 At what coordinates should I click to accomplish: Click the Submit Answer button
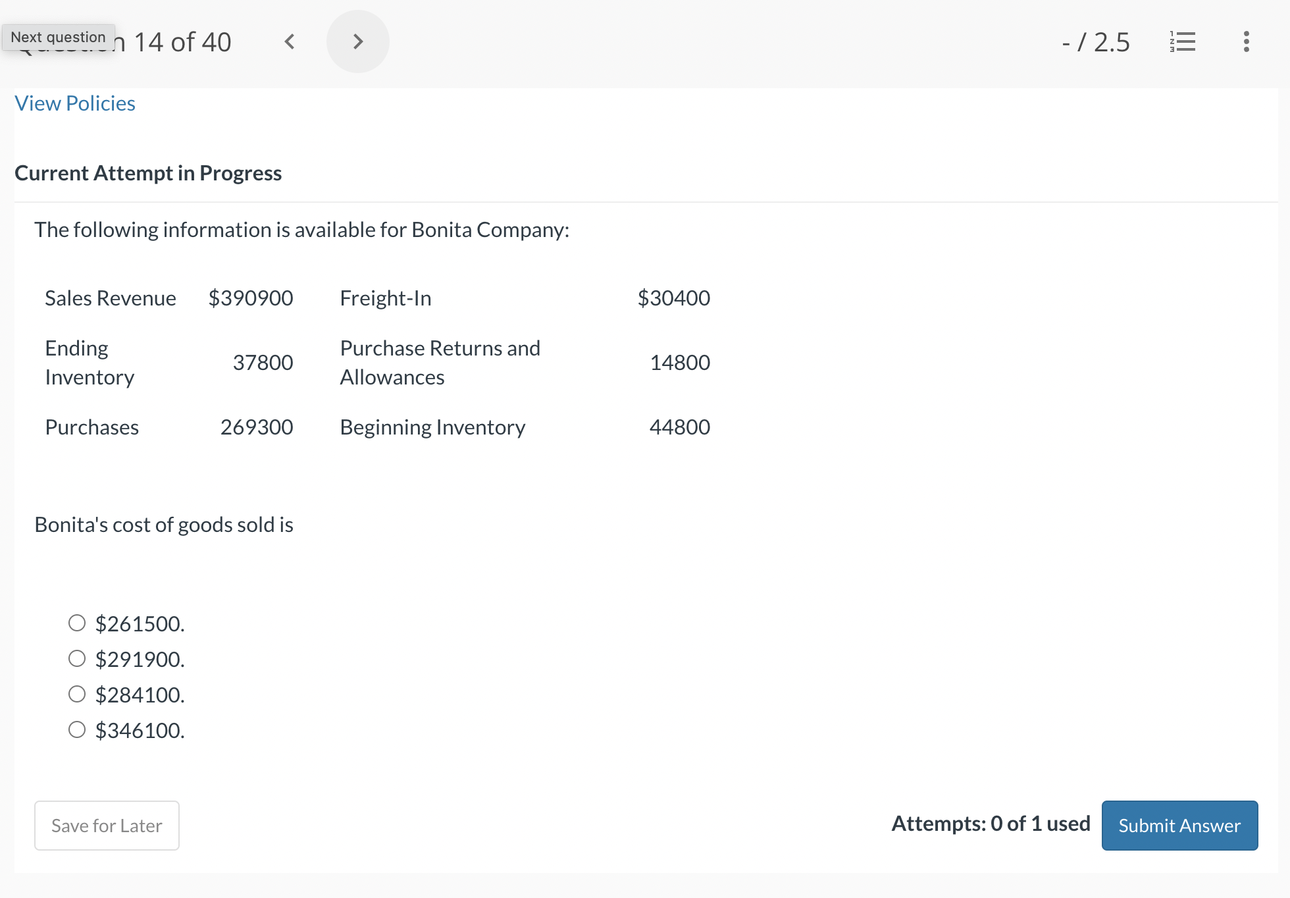[1179, 825]
